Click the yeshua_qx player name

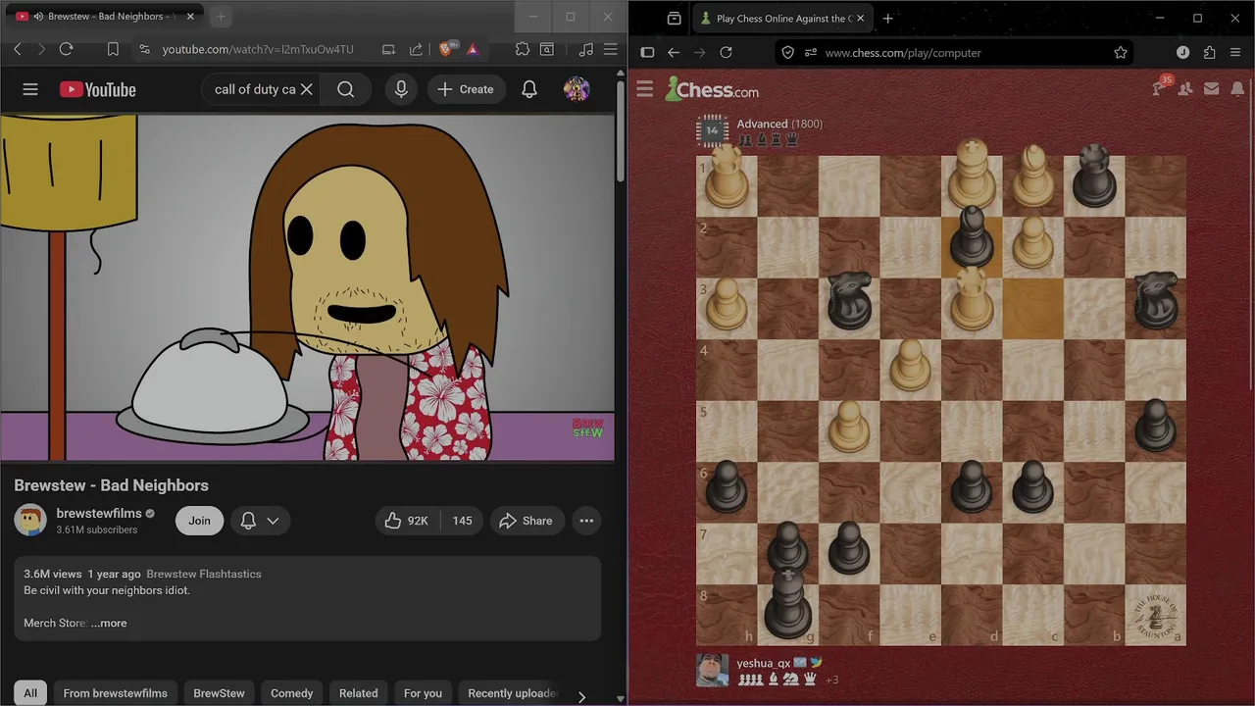(x=764, y=663)
